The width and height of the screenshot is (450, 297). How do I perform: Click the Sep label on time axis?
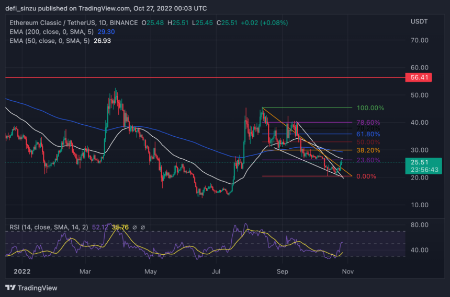pyautogui.click(x=283, y=271)
